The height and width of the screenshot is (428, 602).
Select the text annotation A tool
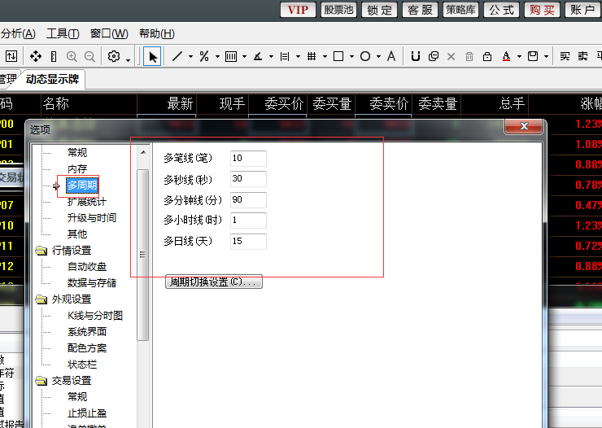click(391, 56)
